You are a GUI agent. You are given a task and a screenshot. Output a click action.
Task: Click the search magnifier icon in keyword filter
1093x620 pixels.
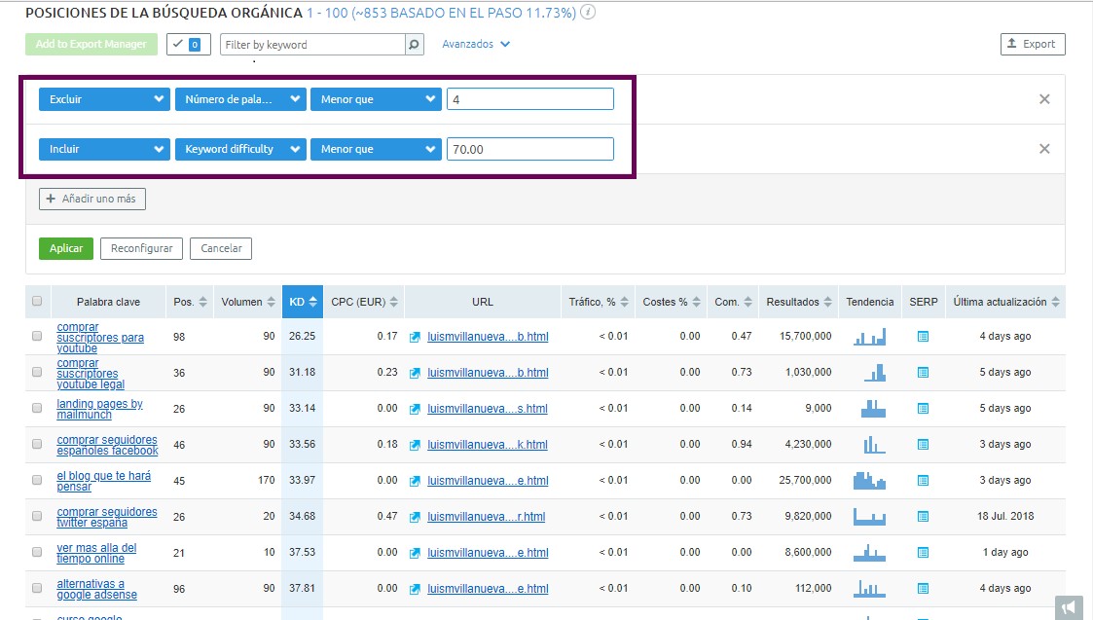414,45
